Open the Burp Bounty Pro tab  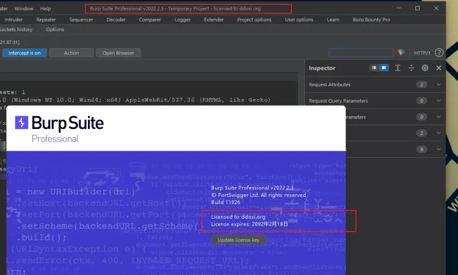371,20
